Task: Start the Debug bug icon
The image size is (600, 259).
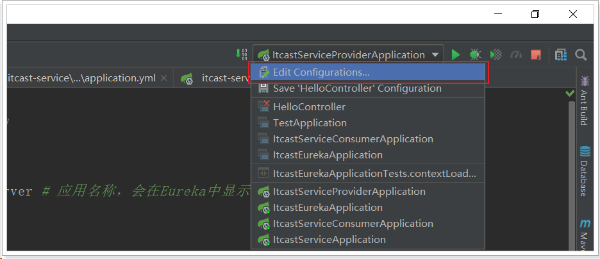Action: (x=475, y=55)
